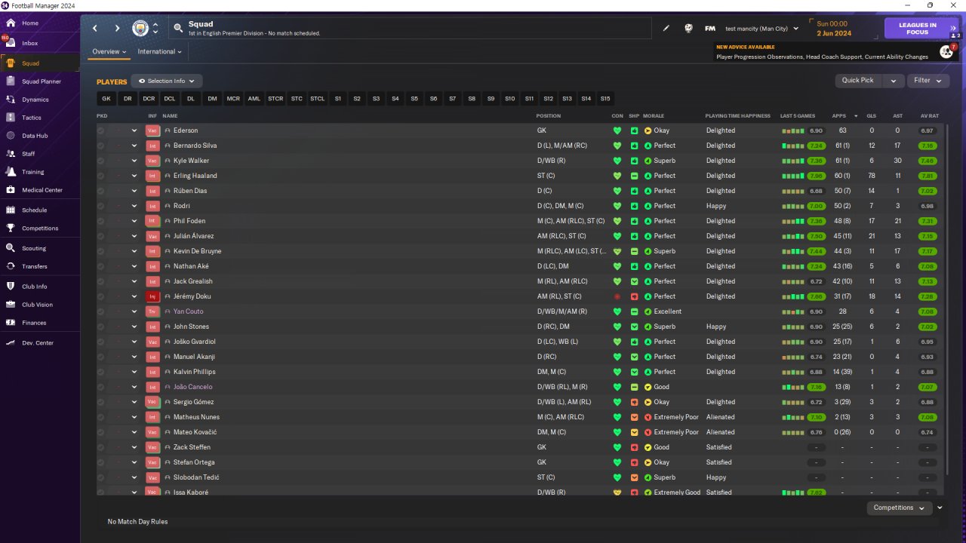The width and height of the screenshot is (966, 543).
Task: Click the Manchester City club badge
Action: pos(141,29)
